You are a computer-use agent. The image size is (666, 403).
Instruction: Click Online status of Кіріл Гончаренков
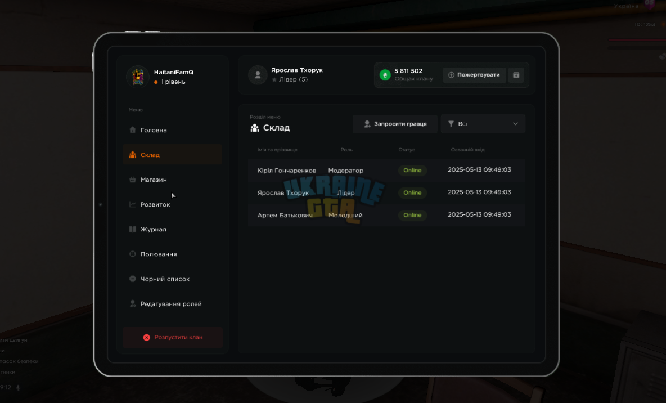point(412,170)
